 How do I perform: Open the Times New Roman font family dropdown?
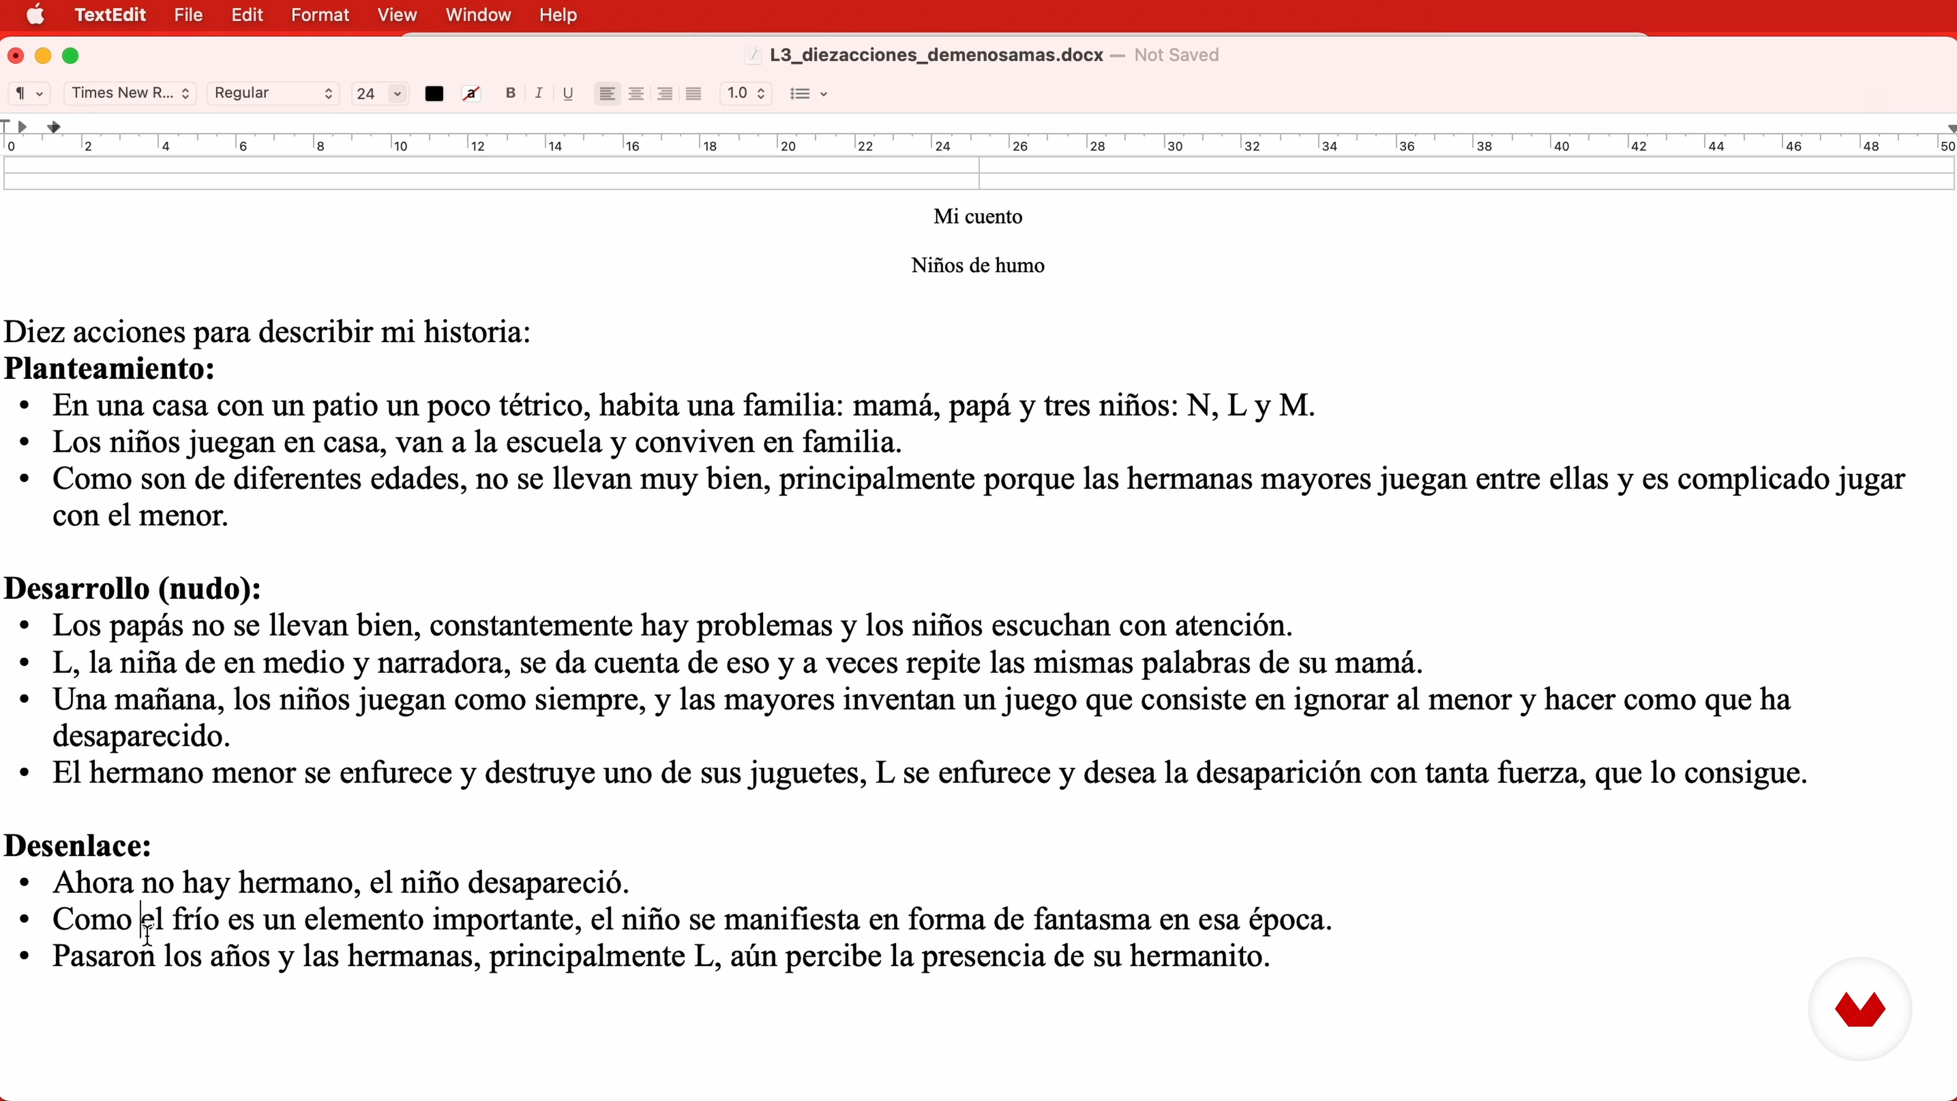[130, 93]
